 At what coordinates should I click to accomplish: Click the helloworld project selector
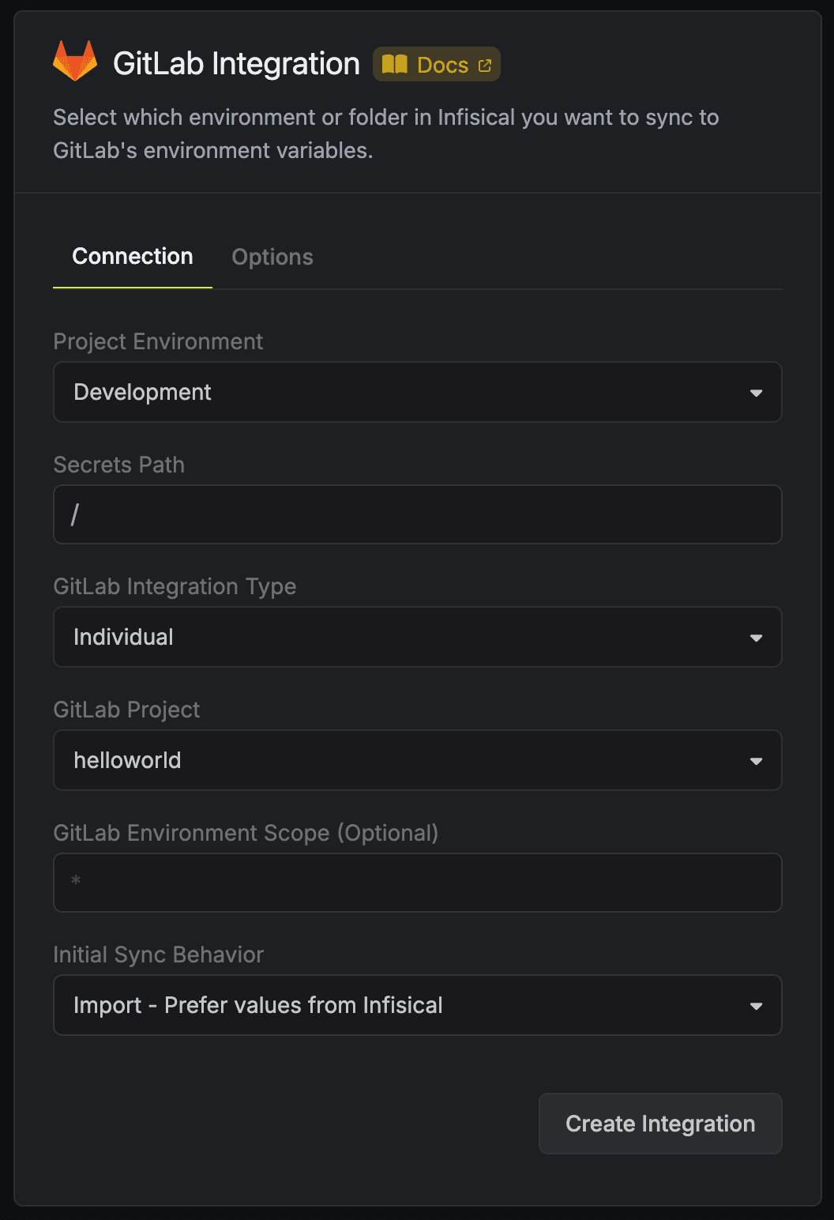point(417,760)
